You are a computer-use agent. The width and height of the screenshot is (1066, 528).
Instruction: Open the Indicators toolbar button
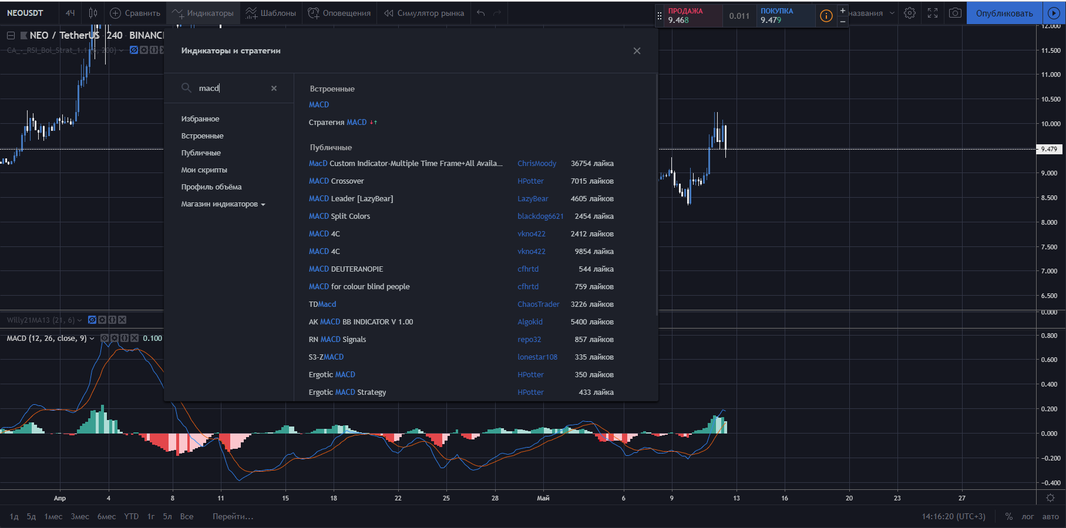[203, 13]
